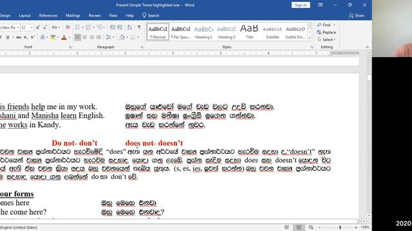Image resolution: width=412 pixels, height=231 pixels.
Task: Align text right
Action: 91,37
